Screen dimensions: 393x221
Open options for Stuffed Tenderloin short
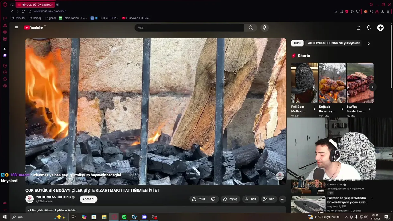pyautogui.click(x=370, y=108)
